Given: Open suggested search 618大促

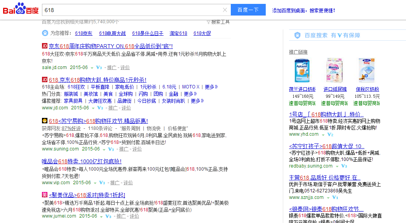Looking at the screenshot, I should tap(202, 33).
